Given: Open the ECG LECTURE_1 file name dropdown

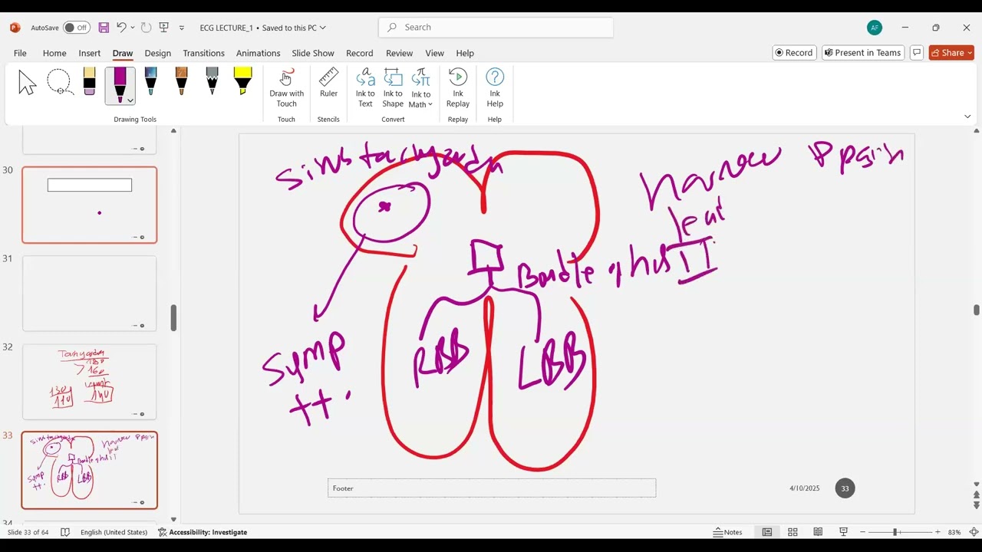Looking at the screenshot, I should 322,28.
